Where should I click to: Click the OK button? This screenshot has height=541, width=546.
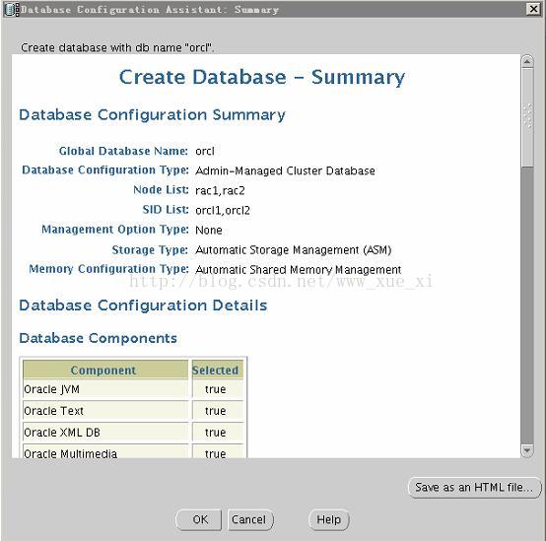199,519
